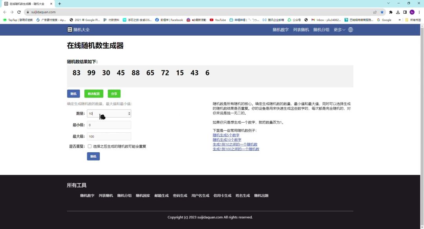The width and height of the screenshot is (424, 229).
Task: Open 列表随机 in the top navigation
Action: pyautogui.click(x=301, y=30)
